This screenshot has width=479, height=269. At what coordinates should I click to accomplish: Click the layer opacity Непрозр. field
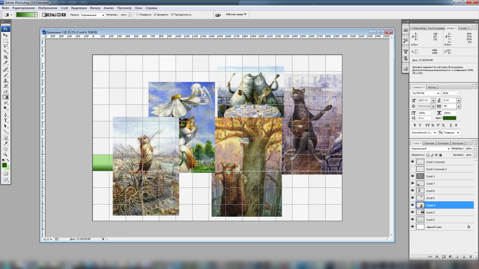tap(468, 148)
